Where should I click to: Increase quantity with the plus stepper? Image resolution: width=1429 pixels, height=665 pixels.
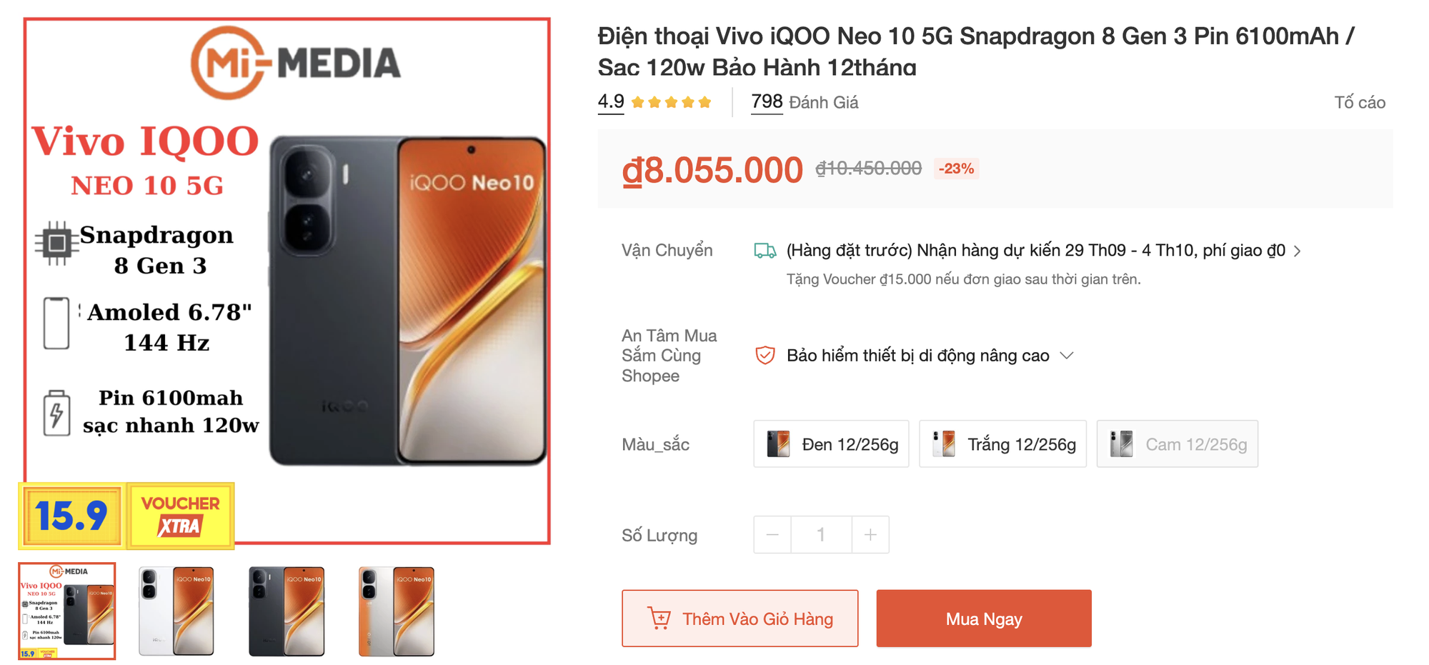pyautogui.click(x=870, y=534)
